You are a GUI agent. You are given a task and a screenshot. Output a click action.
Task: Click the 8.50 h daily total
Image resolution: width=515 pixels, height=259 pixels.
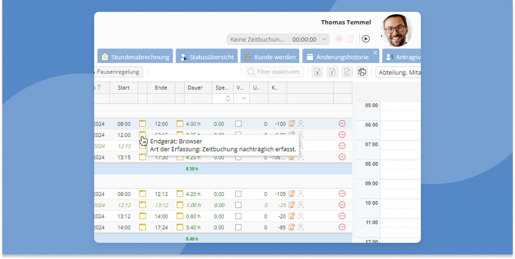[x=192, y=169]
